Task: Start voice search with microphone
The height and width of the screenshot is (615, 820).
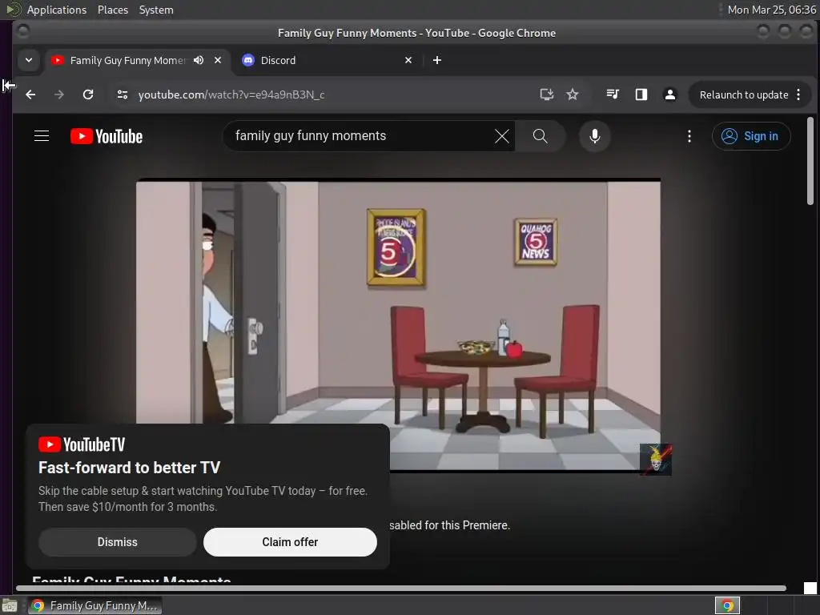Action: [595, 136]
